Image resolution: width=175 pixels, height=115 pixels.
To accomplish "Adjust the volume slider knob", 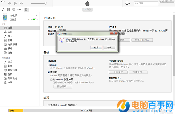I will pos(45,3).
